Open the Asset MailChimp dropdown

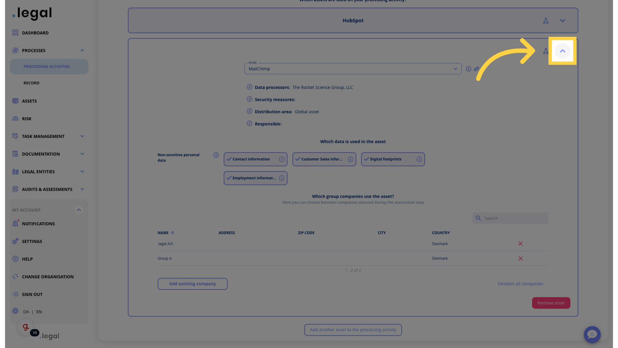tap(353, 69)
